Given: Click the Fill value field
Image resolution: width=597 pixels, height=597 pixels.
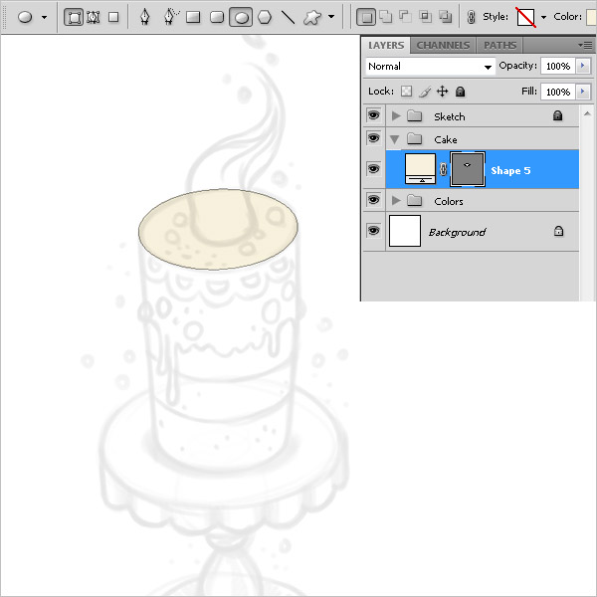Looking at the screenshot, I should click(558, 92).
